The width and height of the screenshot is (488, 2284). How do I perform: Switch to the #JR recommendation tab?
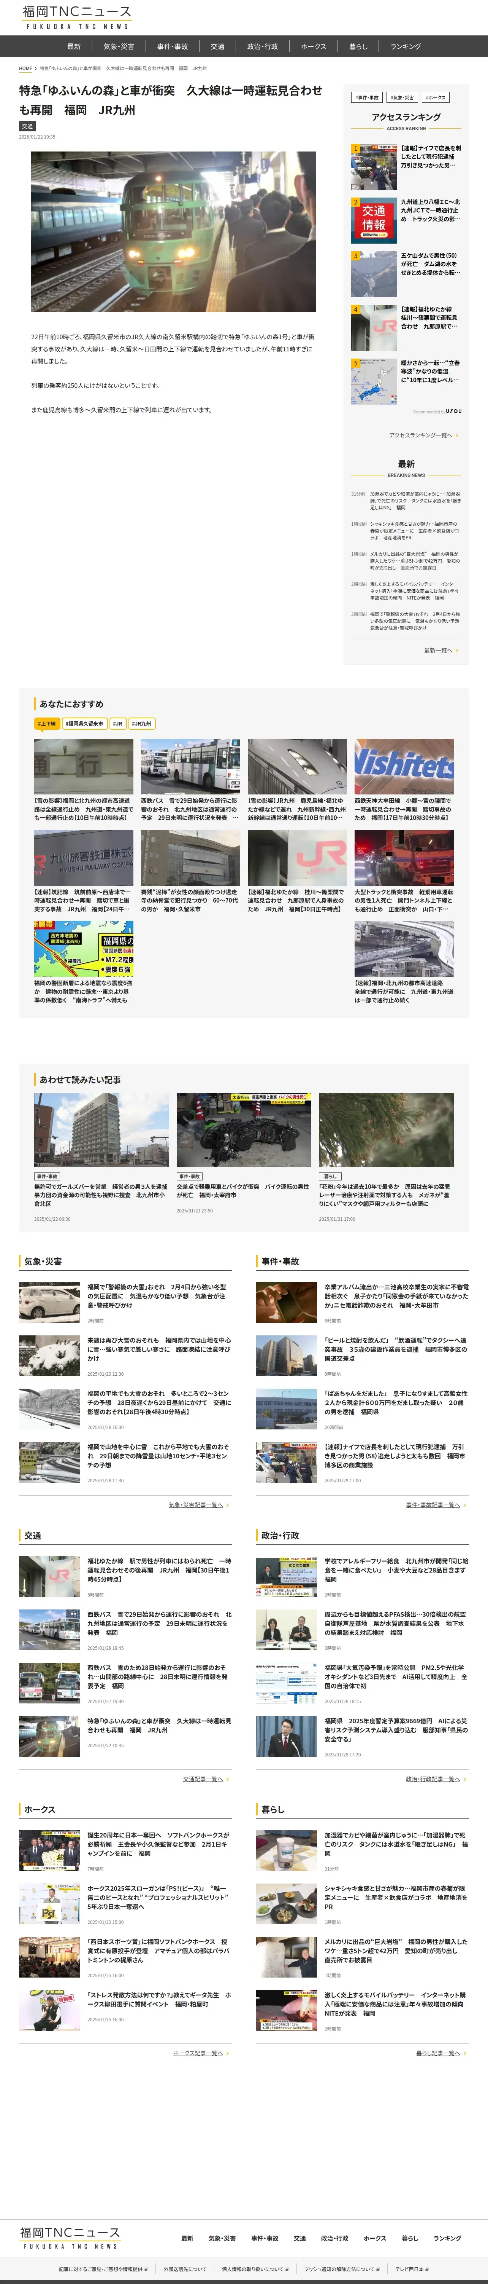click(117, 724)
